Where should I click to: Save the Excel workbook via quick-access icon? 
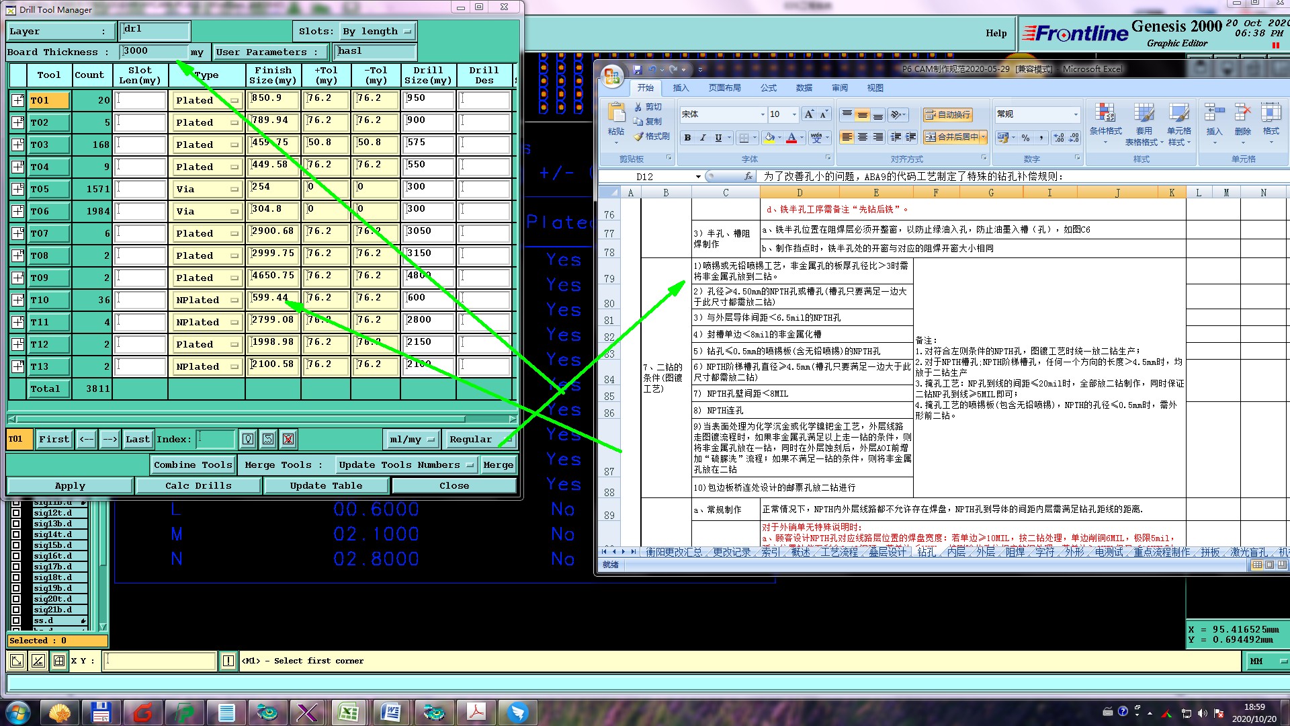pyautogui.click(x=637, y=69)
